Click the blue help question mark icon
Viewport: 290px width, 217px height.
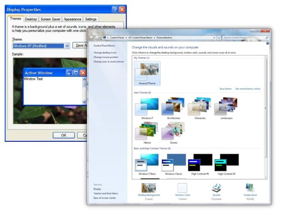point(267,43)
